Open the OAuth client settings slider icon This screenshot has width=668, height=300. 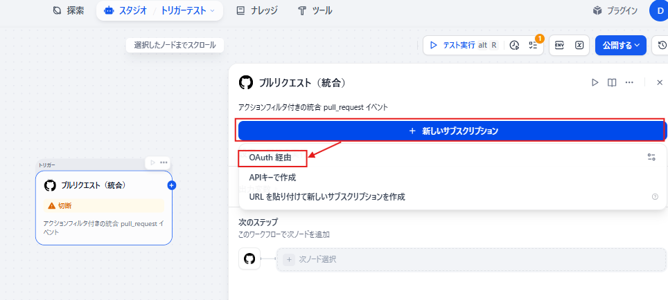coord(651,157)
